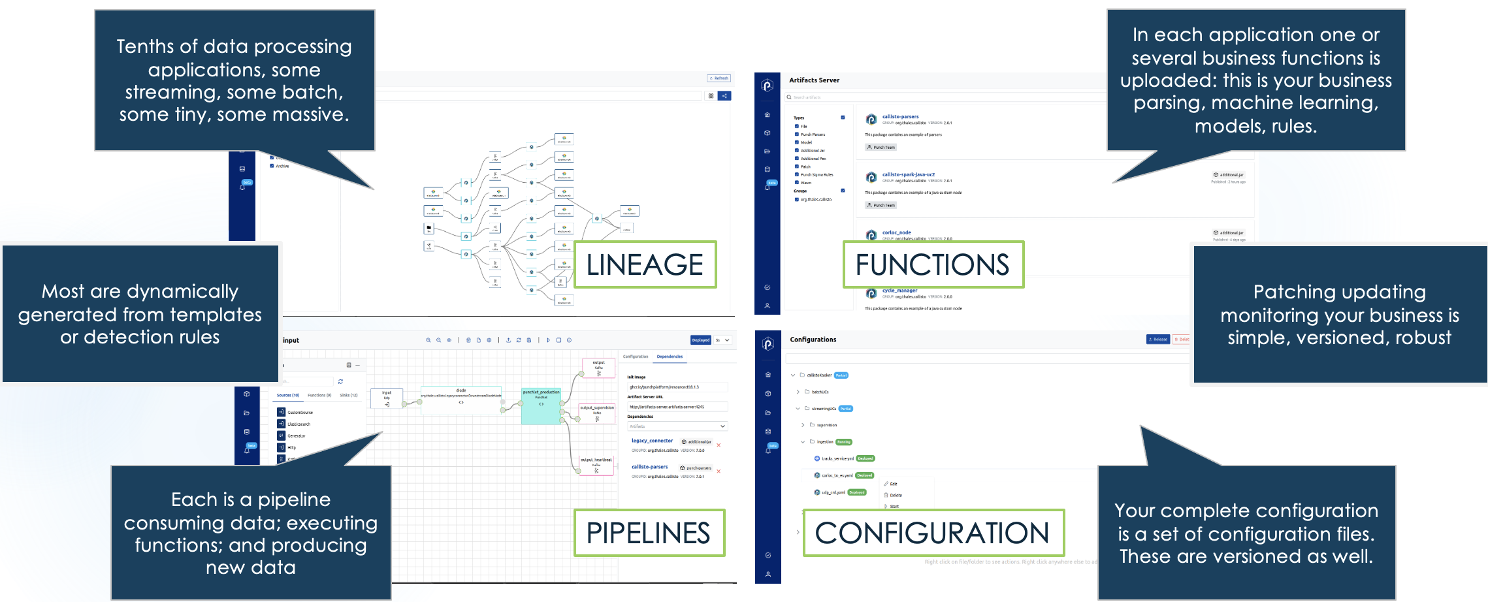Click home icon in Configurations sidebar

coord(768,375)
